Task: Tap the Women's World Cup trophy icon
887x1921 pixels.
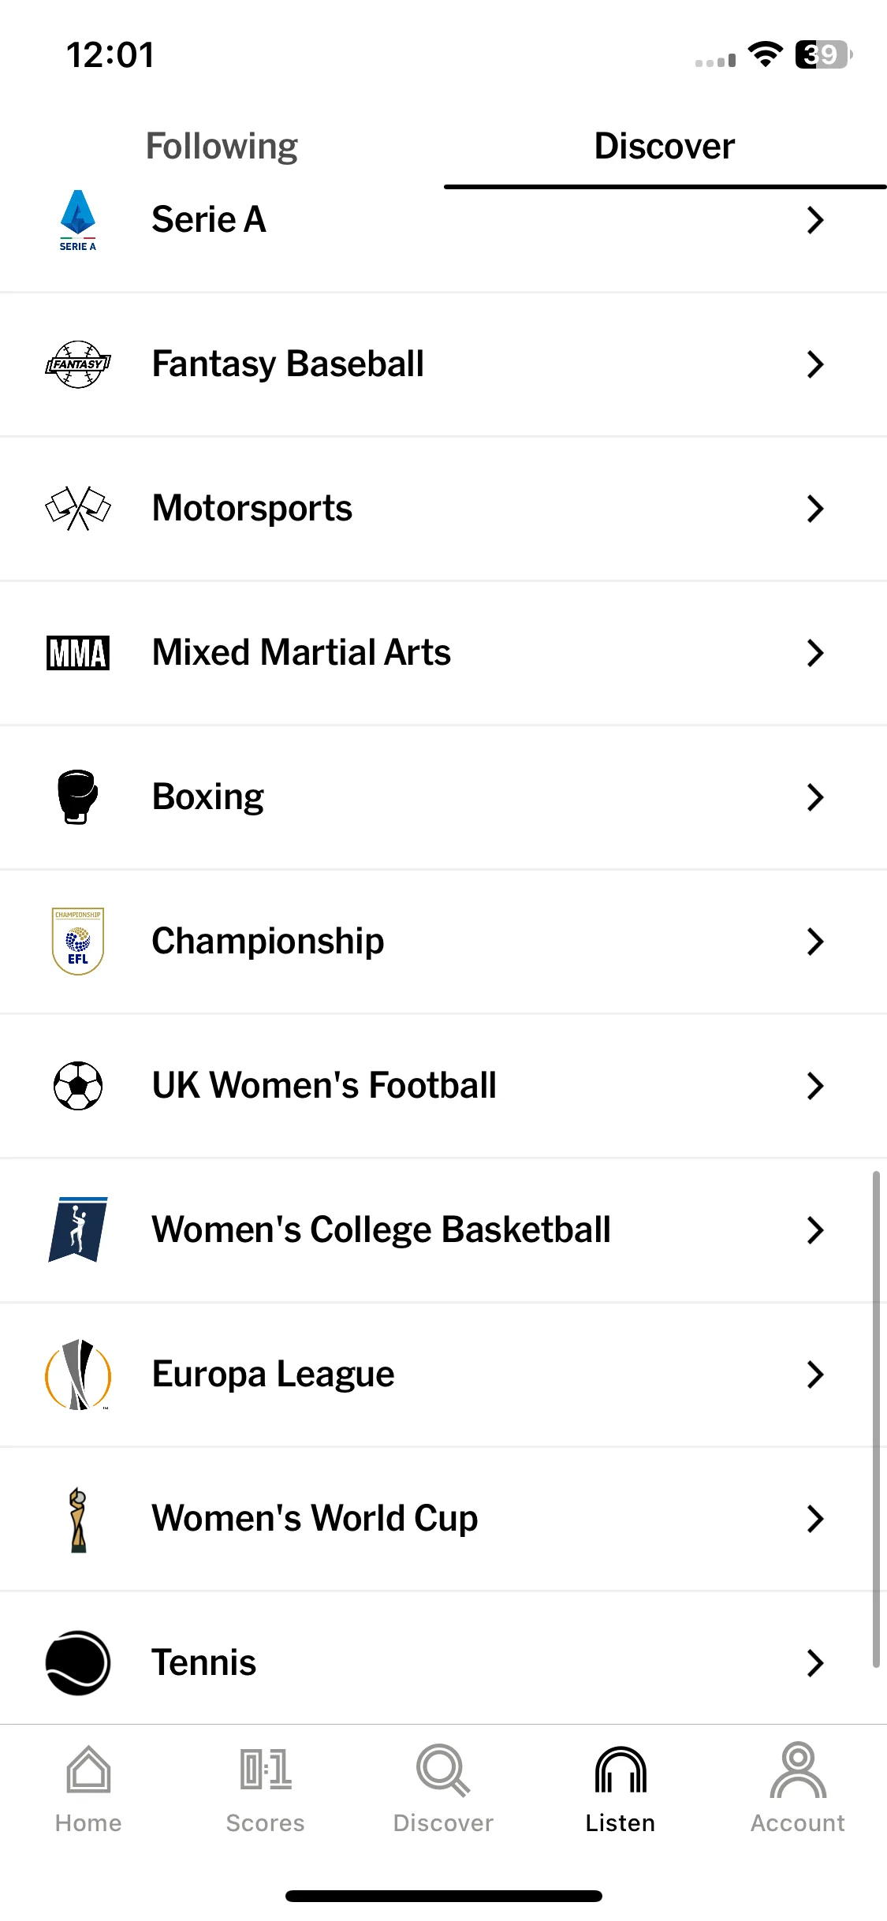Action: point(77,1519)
